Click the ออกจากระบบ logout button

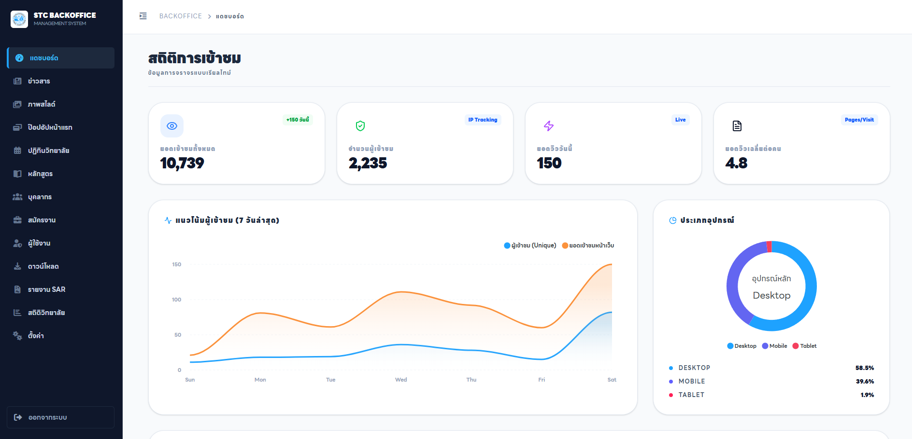[x=61, y=417]
